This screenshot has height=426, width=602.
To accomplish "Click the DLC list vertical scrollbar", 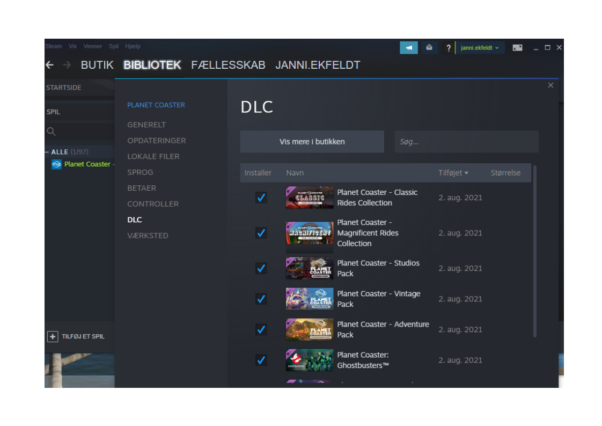I will click(x=535, y=251).
